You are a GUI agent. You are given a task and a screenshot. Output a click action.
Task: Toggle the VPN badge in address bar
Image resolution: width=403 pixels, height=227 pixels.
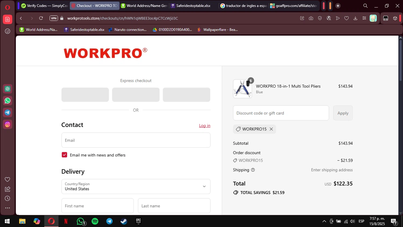tap(54, 18)
